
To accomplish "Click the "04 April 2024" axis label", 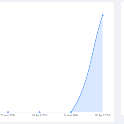I will click(x=71, y=115).
